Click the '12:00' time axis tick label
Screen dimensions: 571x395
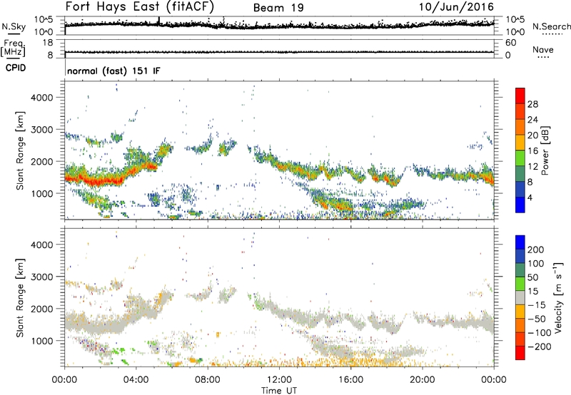pos(279,379)
